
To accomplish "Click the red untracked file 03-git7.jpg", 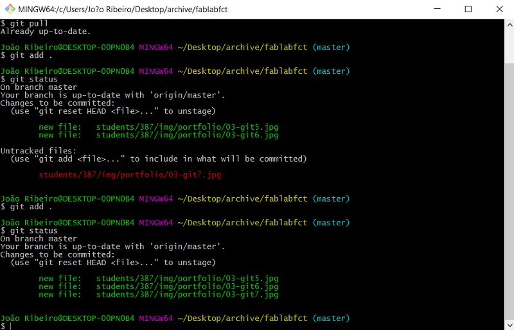I will (x=130, y=175).
